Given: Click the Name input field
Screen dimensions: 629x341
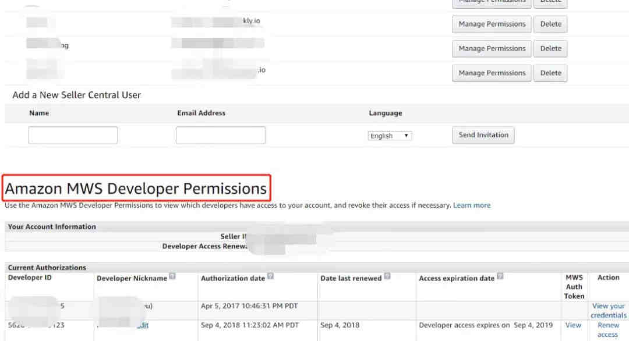Looking at the screenshot, I should (73, 136).
